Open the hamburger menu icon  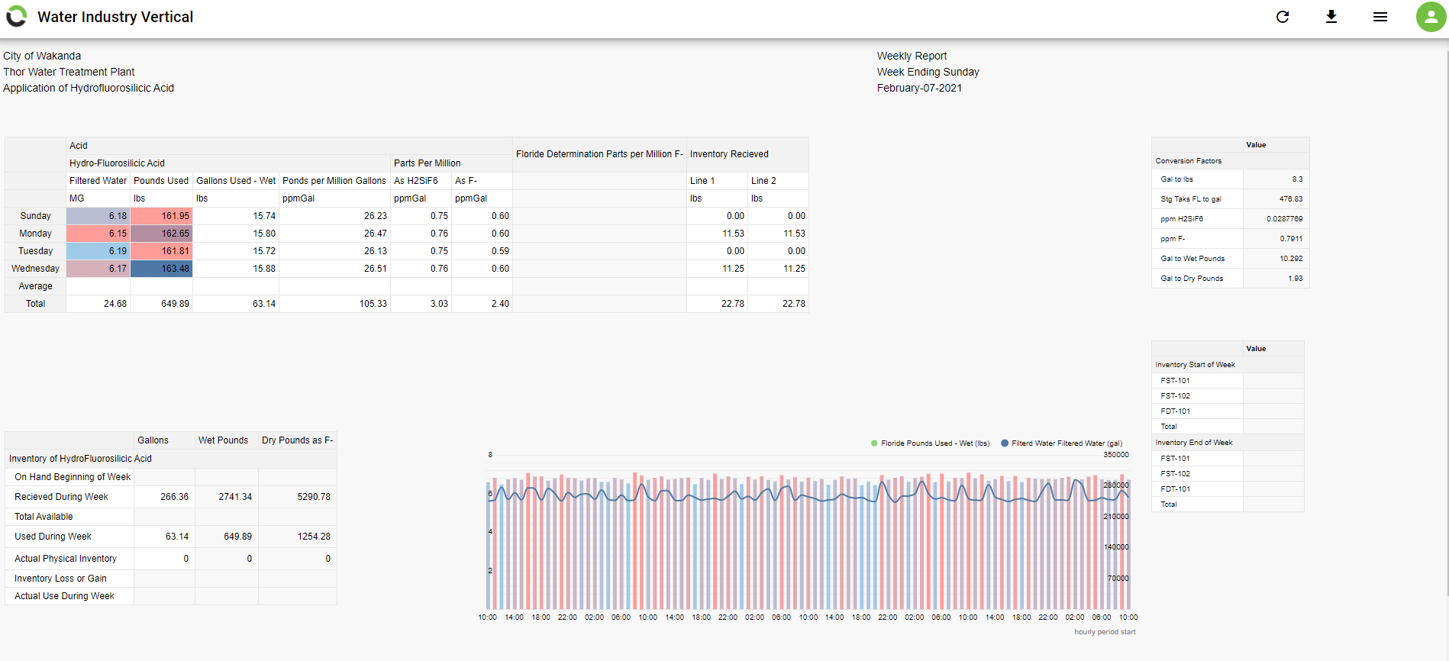[x=1380, y=17]
